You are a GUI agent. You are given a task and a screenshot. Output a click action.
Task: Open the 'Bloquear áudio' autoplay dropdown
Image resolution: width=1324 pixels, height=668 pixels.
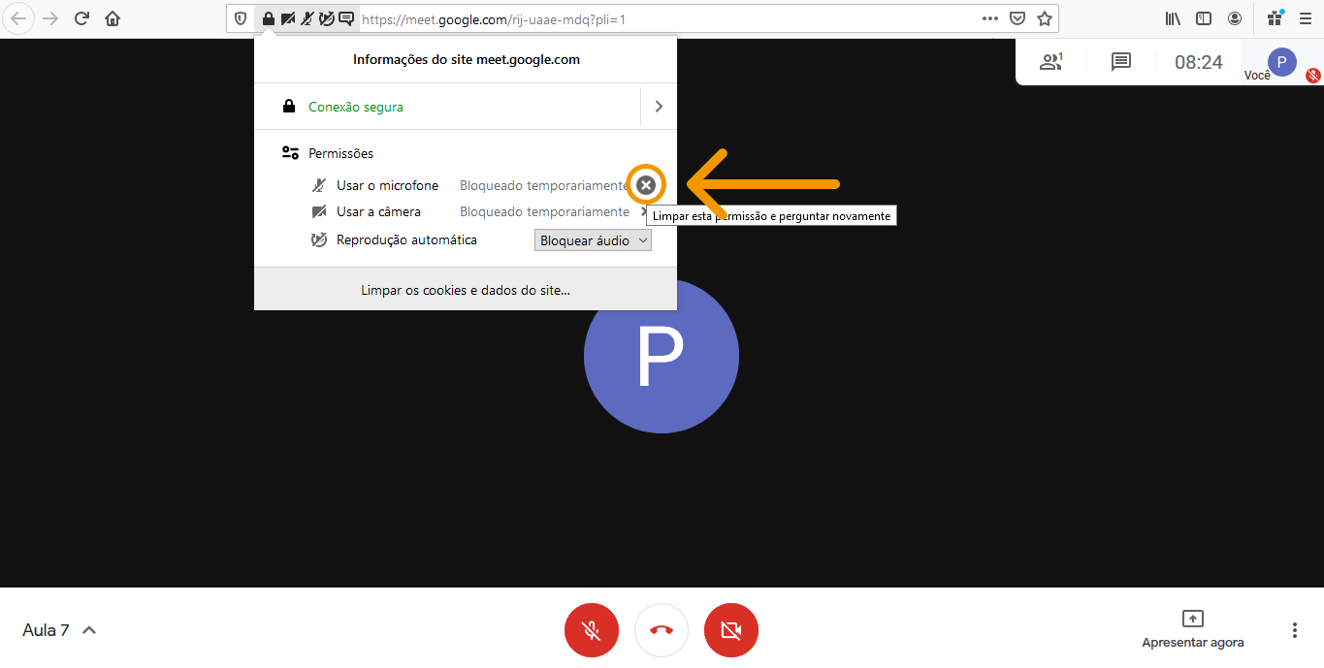coord(593,240)
